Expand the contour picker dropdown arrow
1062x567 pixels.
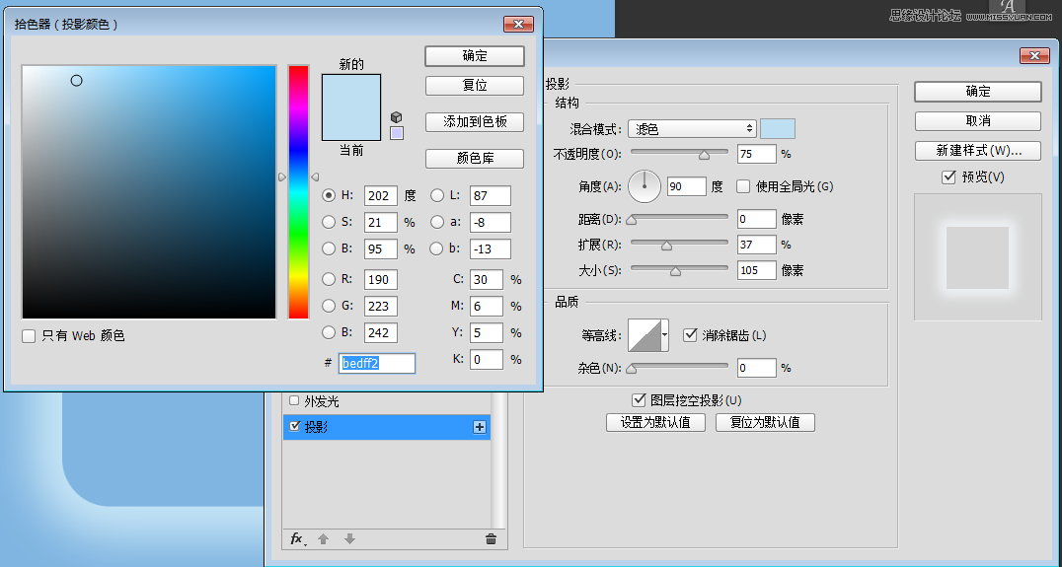(x=665, y=335)
